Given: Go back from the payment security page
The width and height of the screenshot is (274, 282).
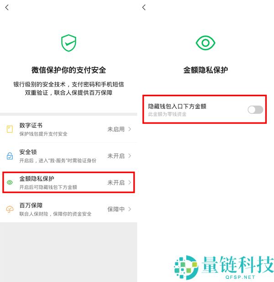Looking at the screenshot, I should click(x=7, y=8).
